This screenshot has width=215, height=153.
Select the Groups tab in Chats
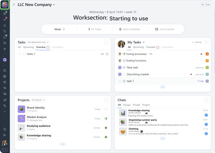point(127,105)
